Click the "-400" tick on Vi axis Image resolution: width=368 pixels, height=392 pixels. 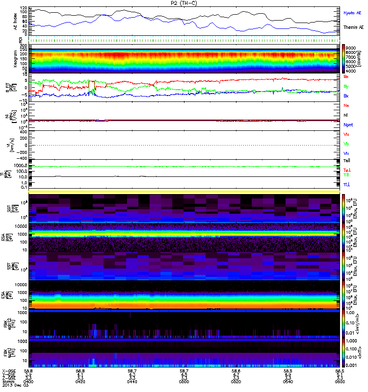tap(22, 158)
